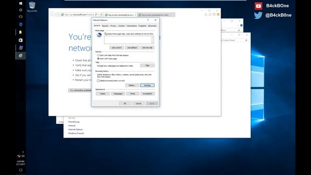The width and height of the screenshot is (311, 175).
Task: Close the Internet Options dialog
Action: pos(155,20)
